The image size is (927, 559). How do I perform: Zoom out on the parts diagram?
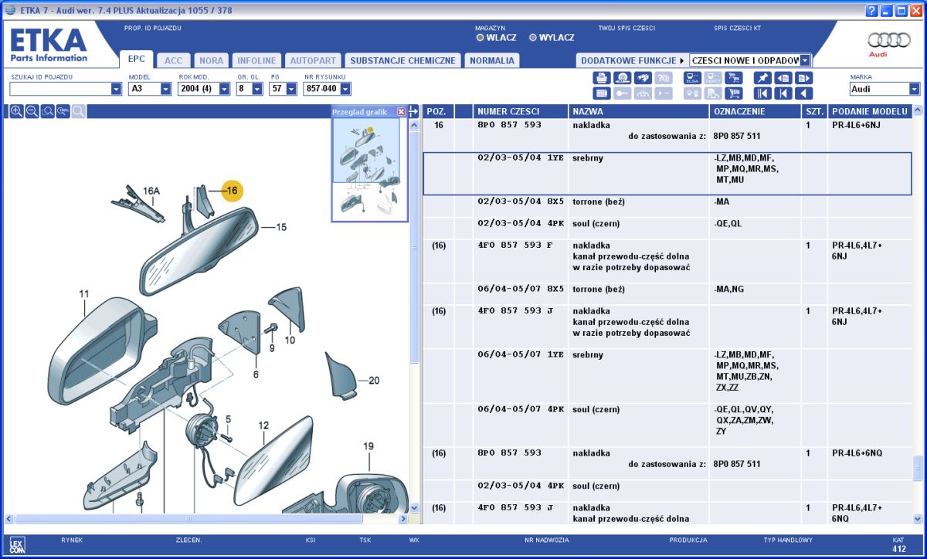[x=32, y=111]
